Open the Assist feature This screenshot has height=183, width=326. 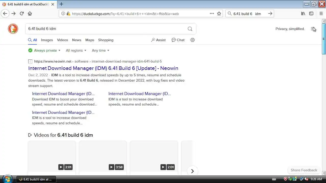click(x=158, y=40)
